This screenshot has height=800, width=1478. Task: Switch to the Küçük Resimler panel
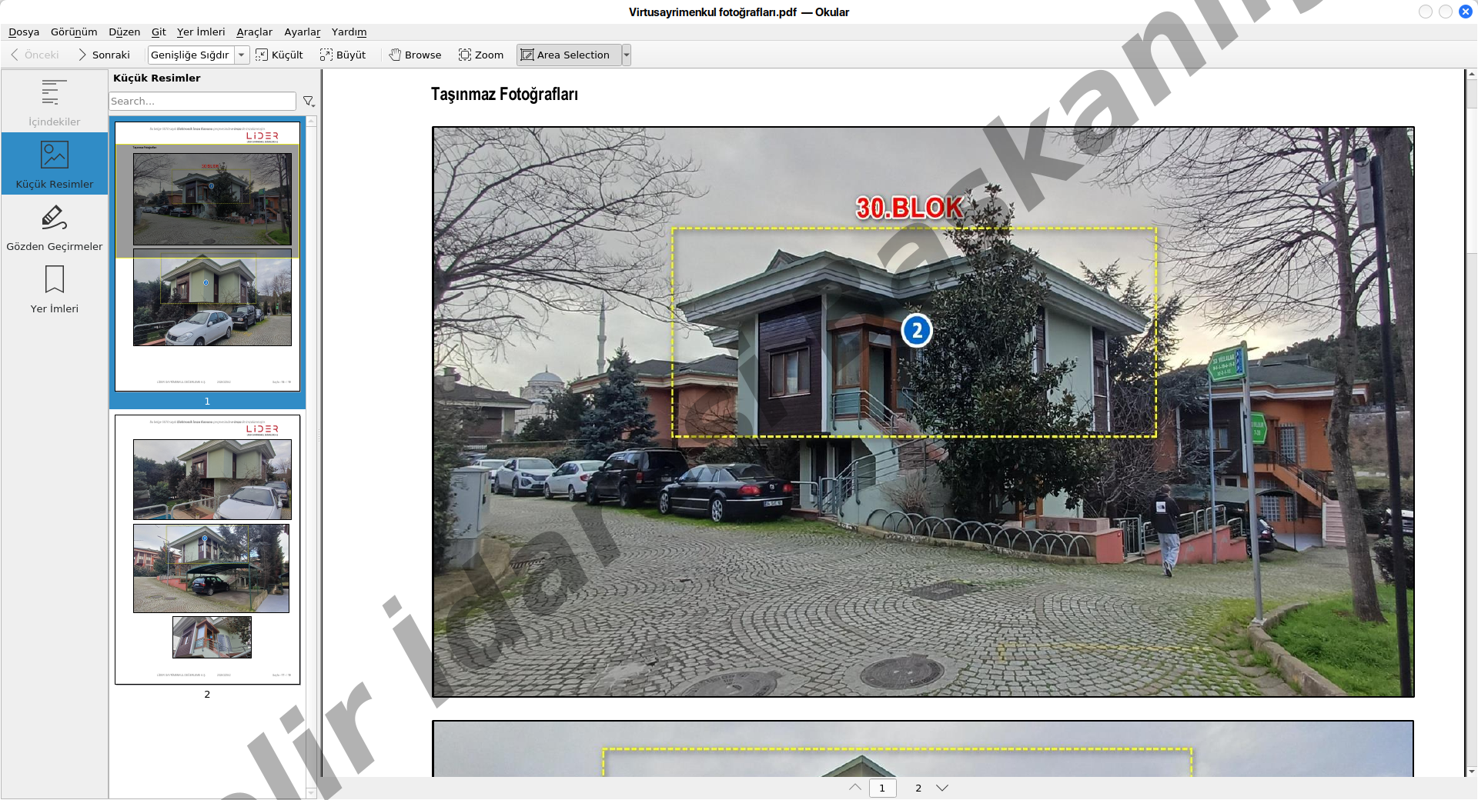(54, 164)
